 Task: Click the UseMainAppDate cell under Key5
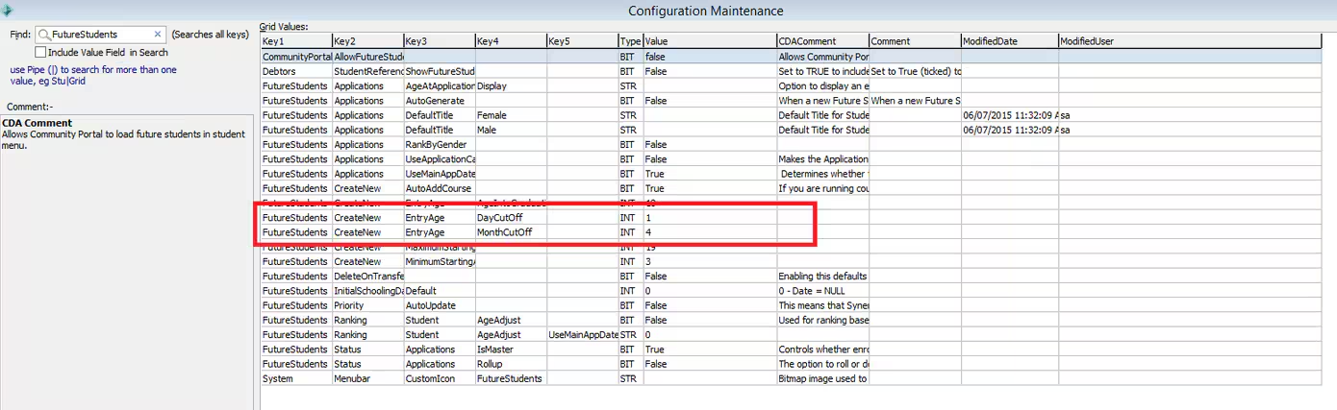coord(582,335)
